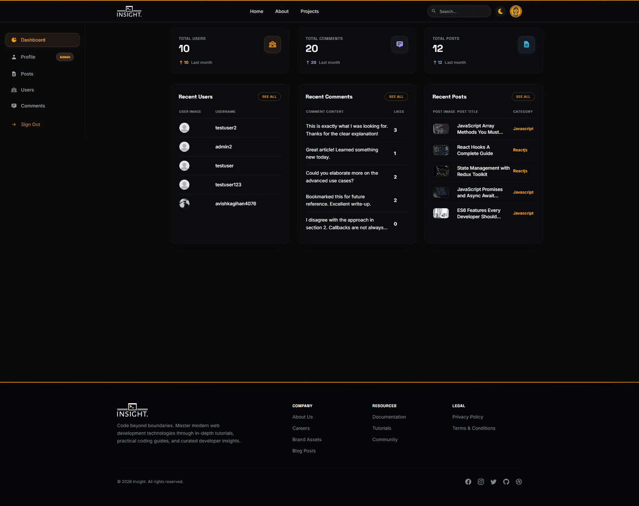Click the Comments bubble icon in sidebar

point(14,106)
